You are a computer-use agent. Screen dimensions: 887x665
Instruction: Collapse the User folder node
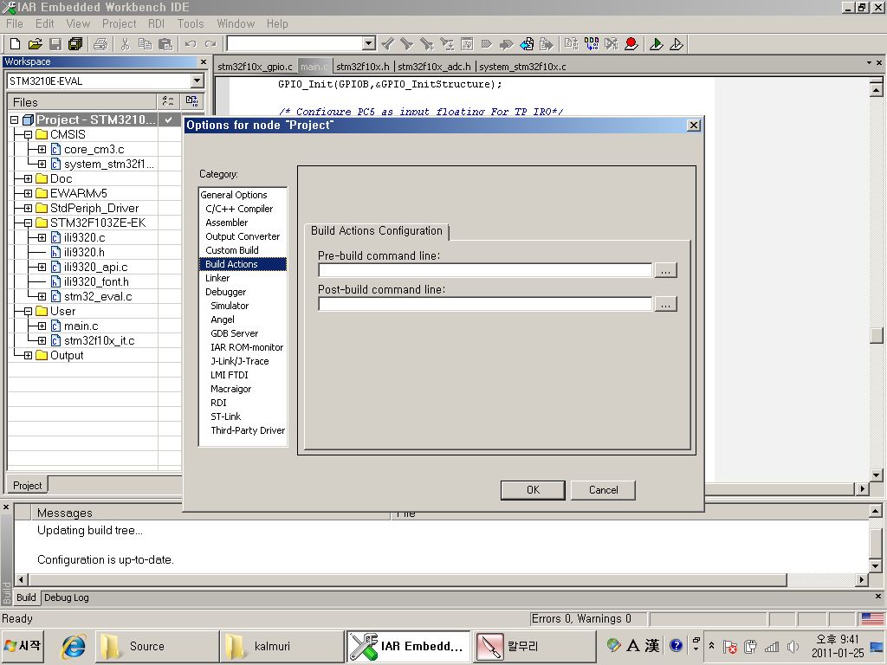[28, 311]
